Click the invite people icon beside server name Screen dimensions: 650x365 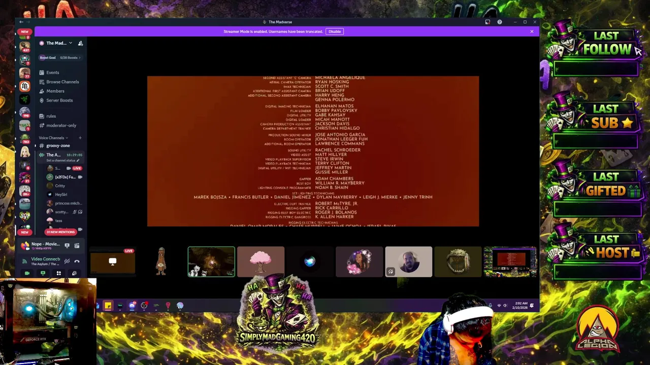click(80, 43)
